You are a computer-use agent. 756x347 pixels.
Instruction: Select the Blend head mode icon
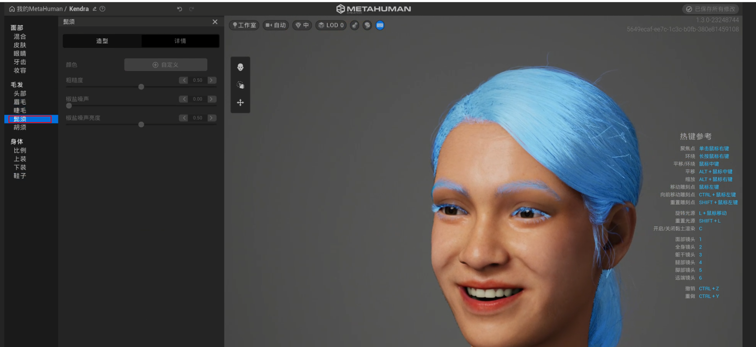(x=240, y=67)
